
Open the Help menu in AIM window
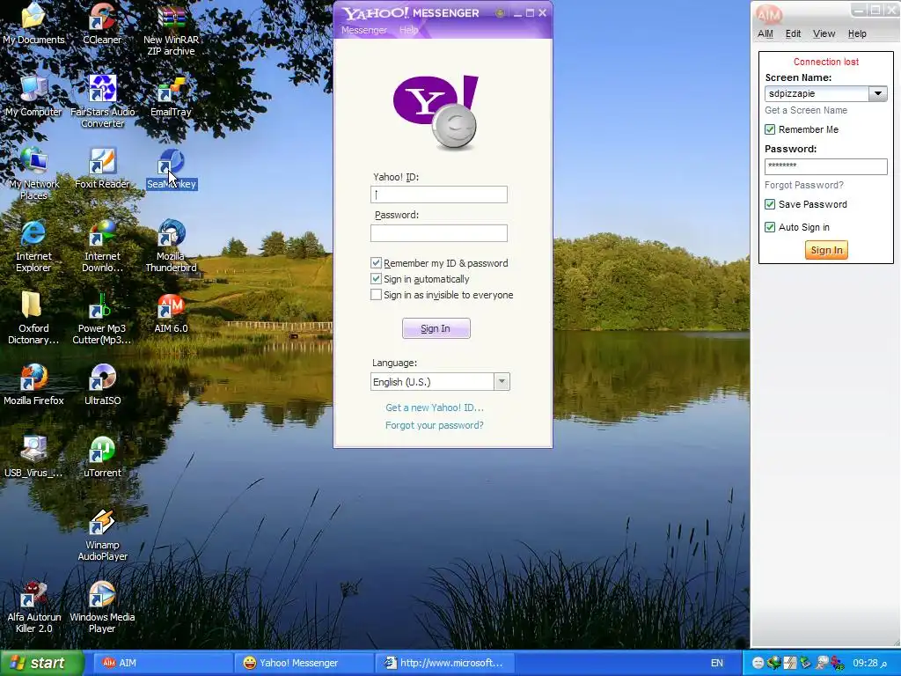coord(857,33)
